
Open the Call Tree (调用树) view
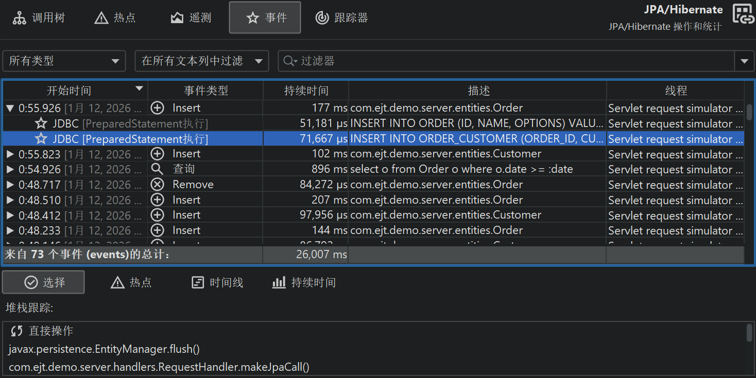(x=39, y=18)
